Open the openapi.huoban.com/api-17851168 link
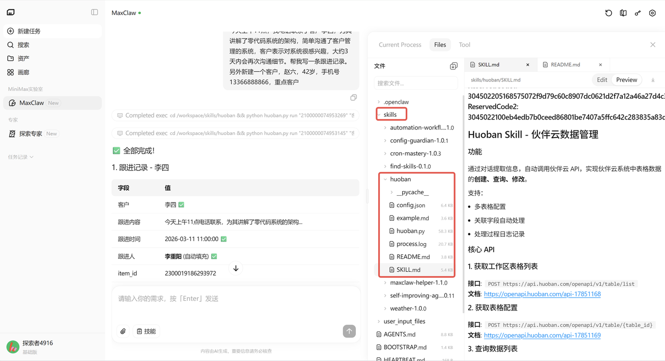The height and width of the screenshot is (361, 665). [x=542, y=294]
